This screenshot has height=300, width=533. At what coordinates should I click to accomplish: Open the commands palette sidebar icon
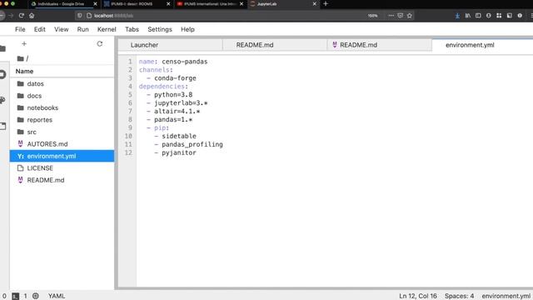[x=2, y=100]
